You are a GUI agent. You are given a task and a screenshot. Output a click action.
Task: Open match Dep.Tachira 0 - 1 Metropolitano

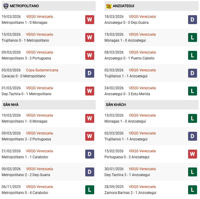coord(27,94)
